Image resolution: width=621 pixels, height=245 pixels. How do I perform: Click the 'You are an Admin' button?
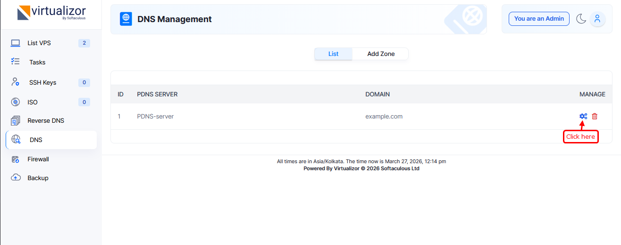539,19
